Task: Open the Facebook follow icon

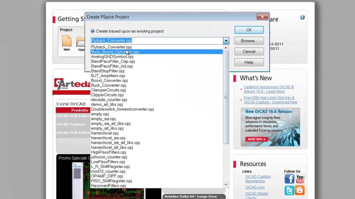Action: coord(289,179)
